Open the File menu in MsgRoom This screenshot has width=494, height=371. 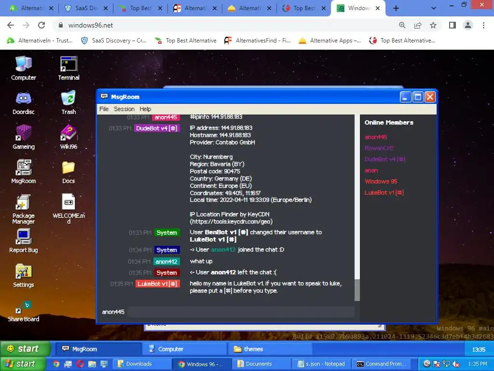[104, 109]
